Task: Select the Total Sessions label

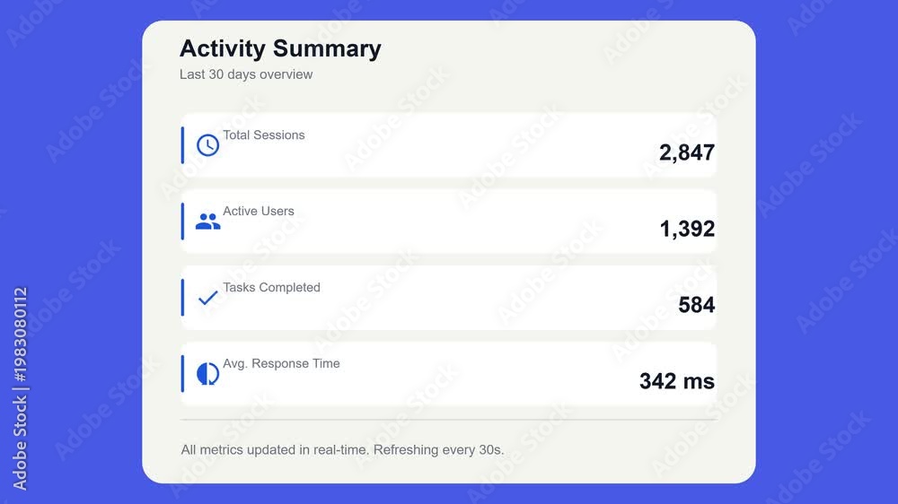Action: (x=263, y=135)
